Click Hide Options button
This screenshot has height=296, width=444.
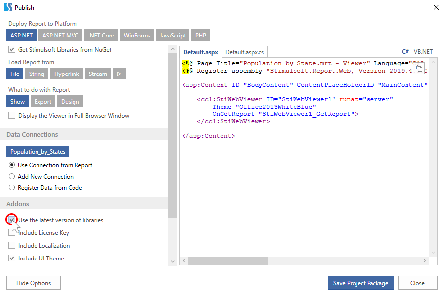click(x=34, y=283)
